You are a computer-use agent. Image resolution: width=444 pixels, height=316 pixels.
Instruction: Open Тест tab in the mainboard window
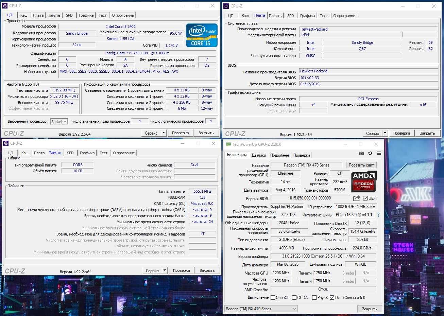[324, 16]
